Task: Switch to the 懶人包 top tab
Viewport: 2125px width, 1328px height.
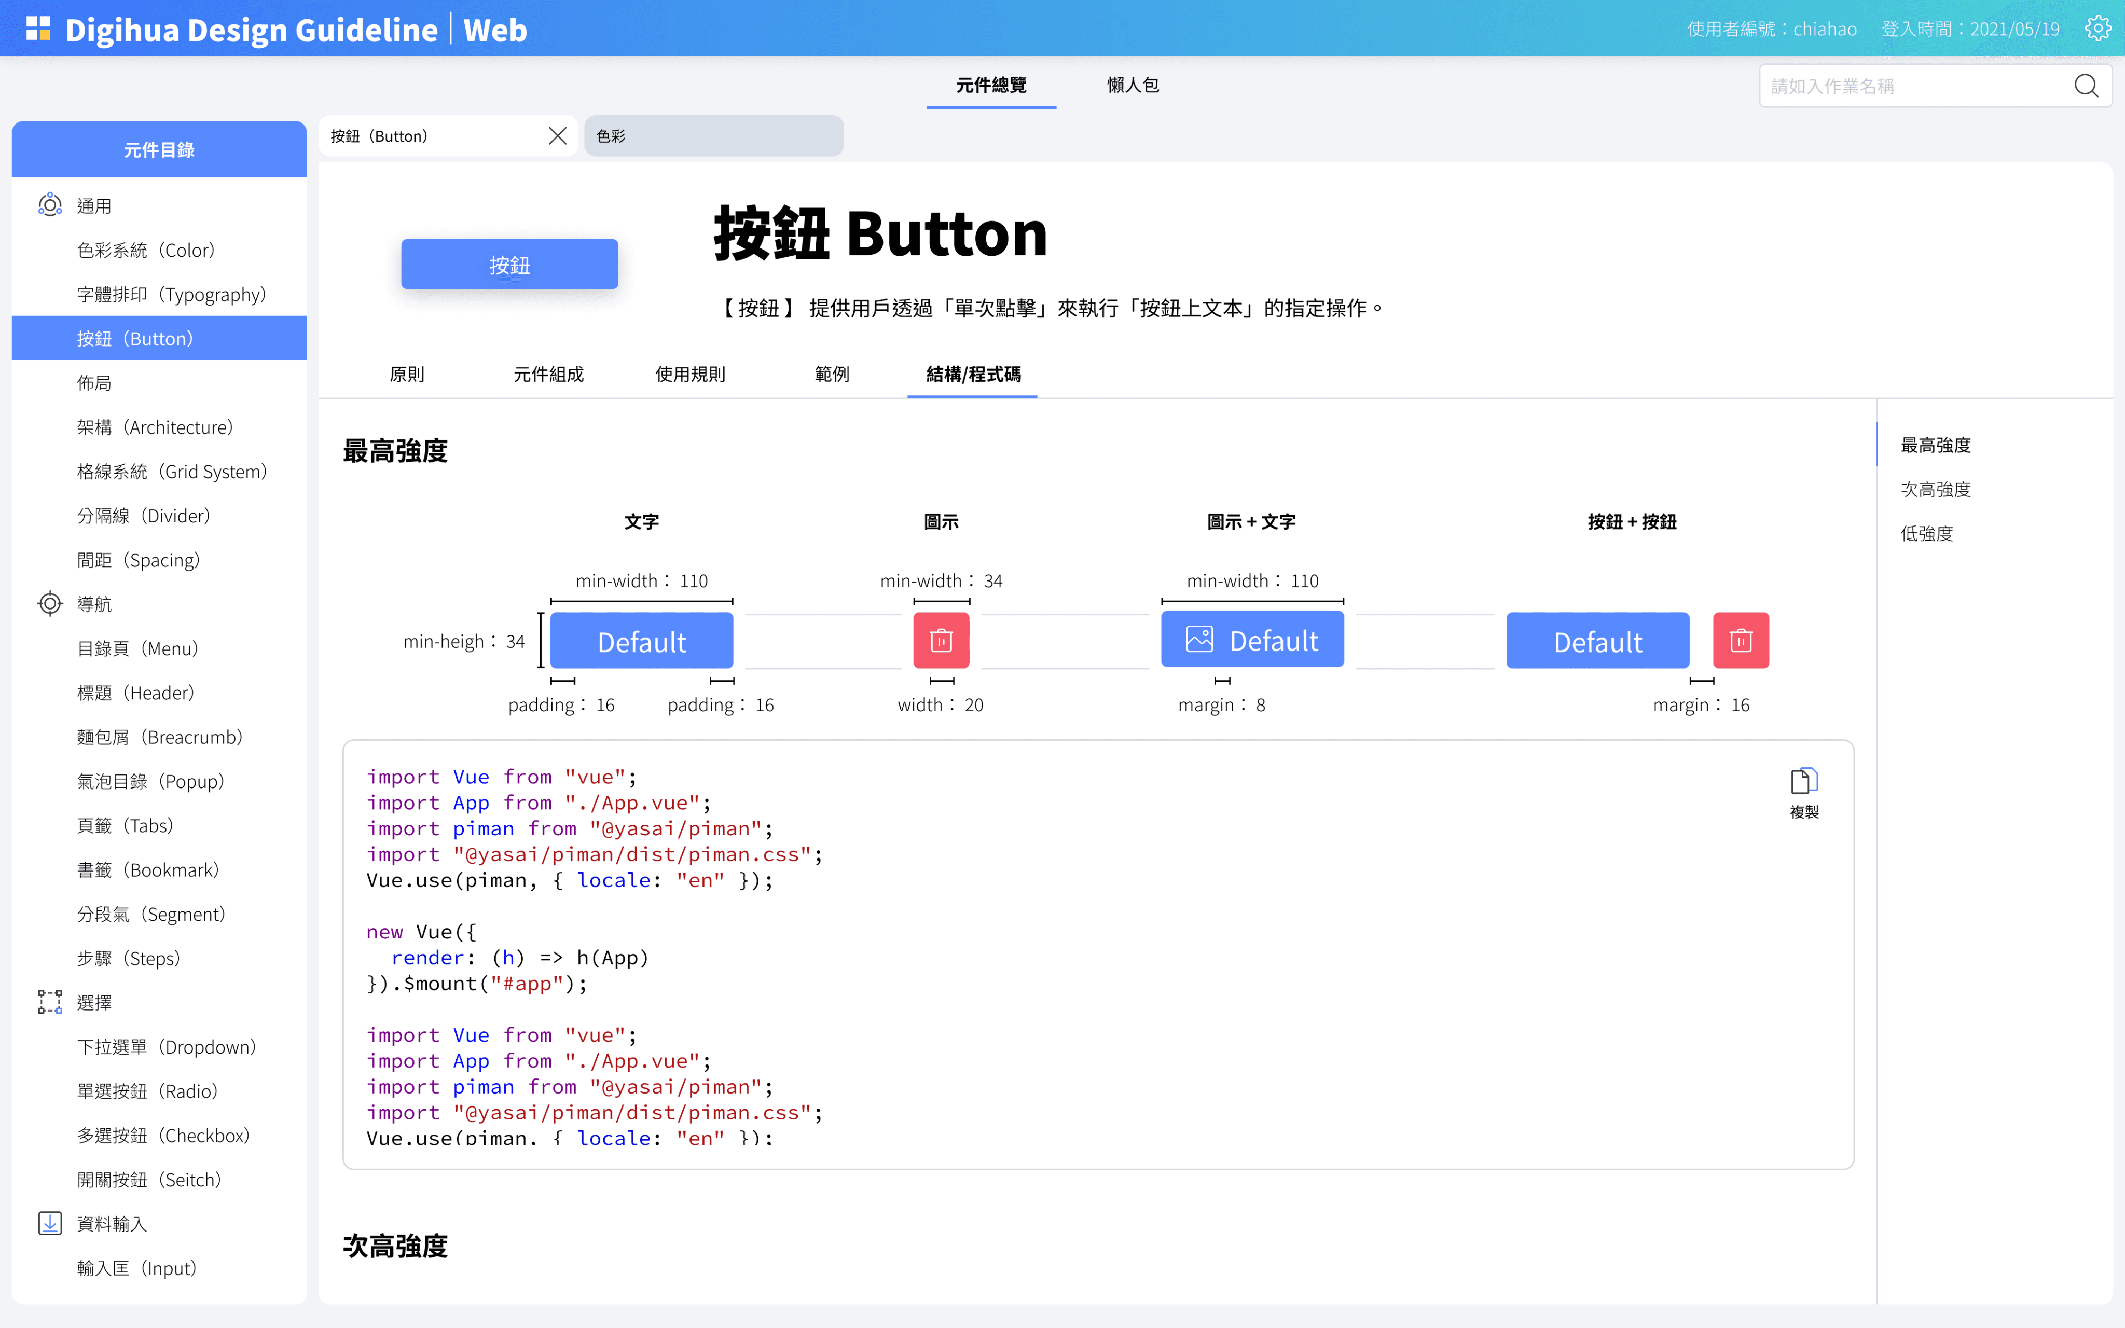Action: (x=1132, y=85)
